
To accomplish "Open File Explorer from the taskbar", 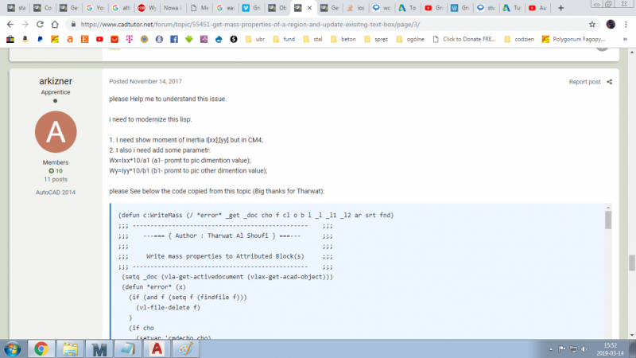I will tap(70, 349).
